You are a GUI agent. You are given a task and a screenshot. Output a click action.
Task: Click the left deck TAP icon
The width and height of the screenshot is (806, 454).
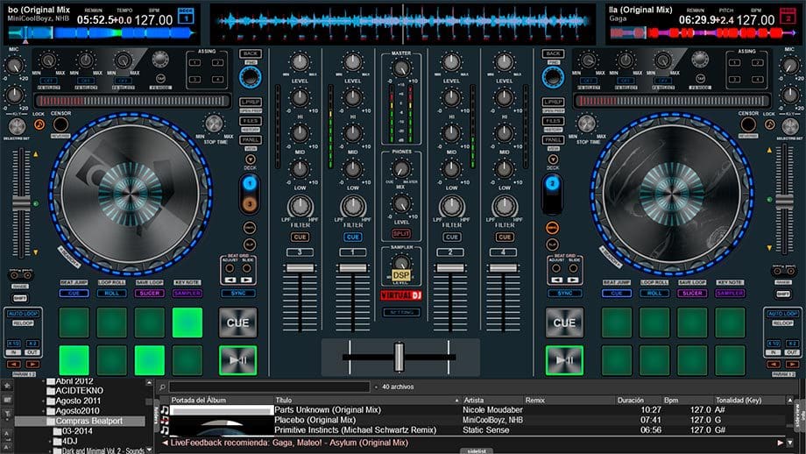(160, 79)
